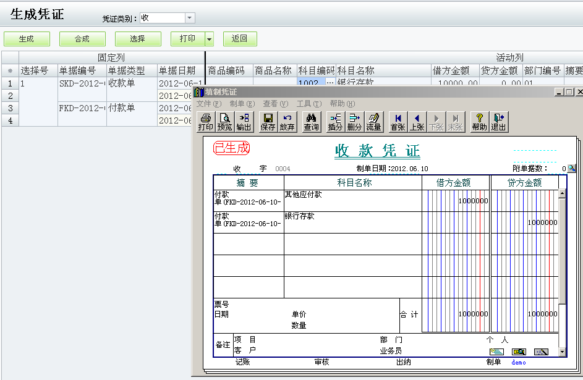583x380 pixels.
Task: Click the 借方金额 header in background grid
Action: pyautogui.click(x=455, y=70)
